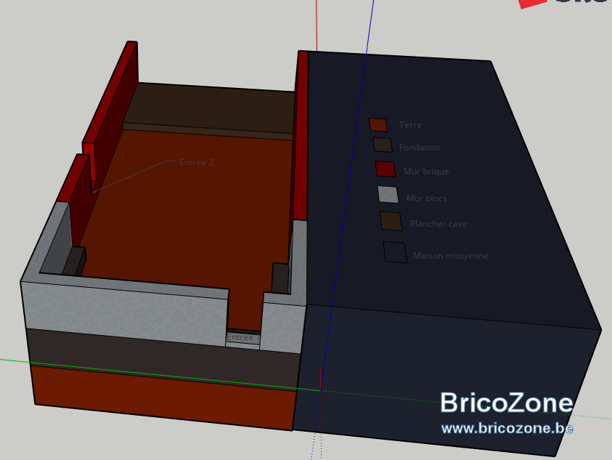Select the red-brown earth floor surface
The width and height of the screenshot is (612, 460).
click(x=187, y=211)
